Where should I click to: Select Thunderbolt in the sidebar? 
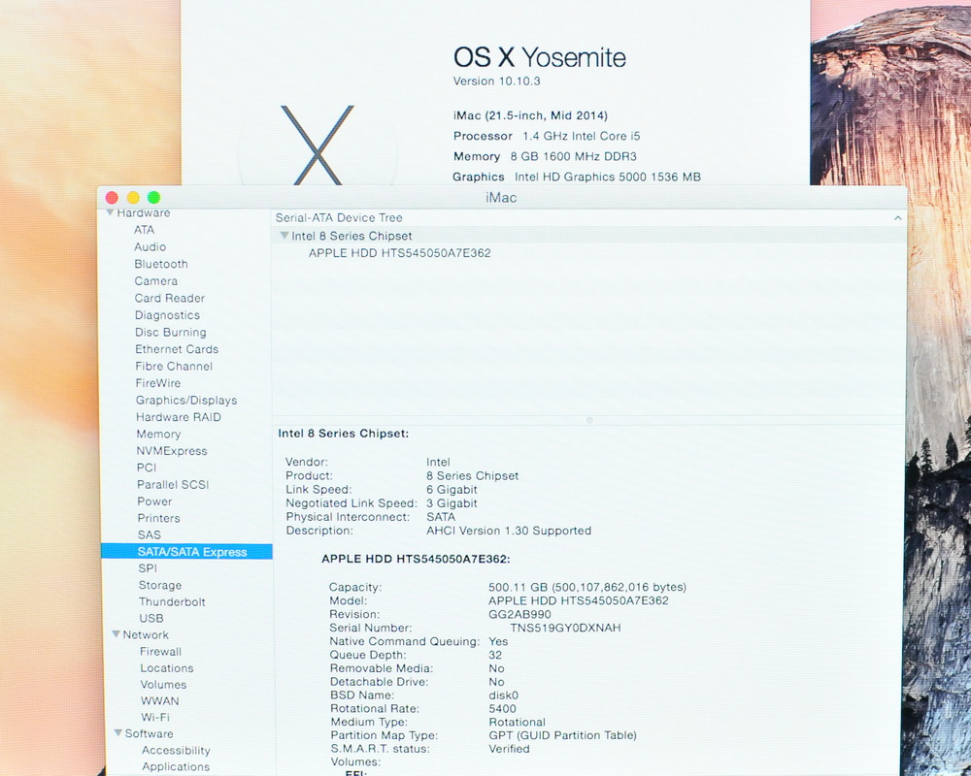tap(172, 601)
